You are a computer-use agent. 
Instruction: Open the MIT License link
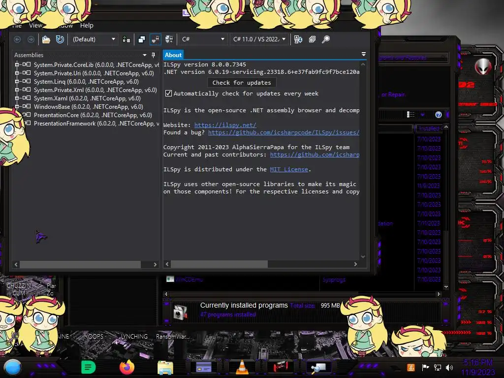pyautogui.click(x=289, y=169)
